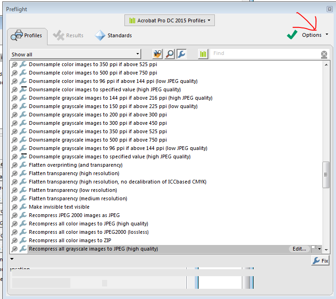Screen dimensions: 336x299
Task: Click wrench icon of Flatten overprinting row
Action: (23, 165)
